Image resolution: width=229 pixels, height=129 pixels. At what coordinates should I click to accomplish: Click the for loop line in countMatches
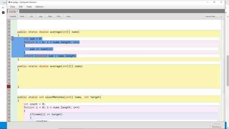[x=52, y=107]
